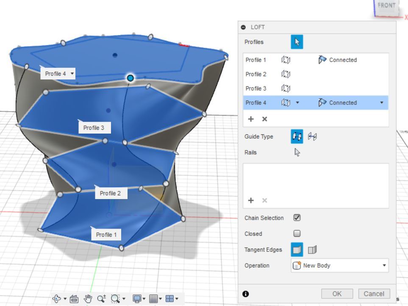Select the Centerline guide type
Screen dimensions: 408x306
[312, 136]
